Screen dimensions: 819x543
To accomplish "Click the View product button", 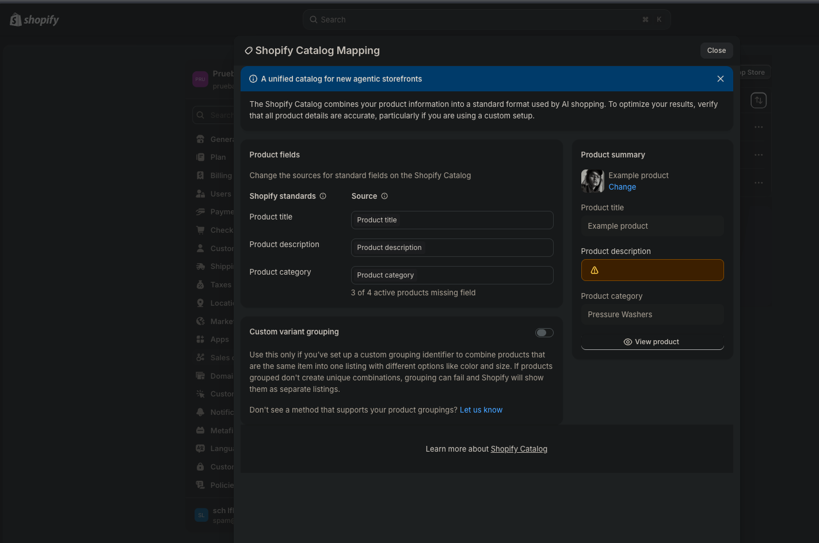I will 652,341.
